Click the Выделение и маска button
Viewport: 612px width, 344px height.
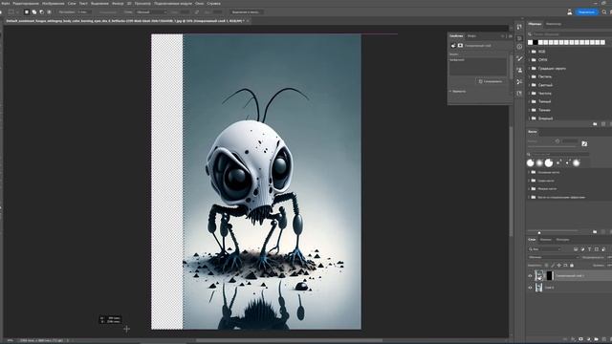click(x=246, y=12)
